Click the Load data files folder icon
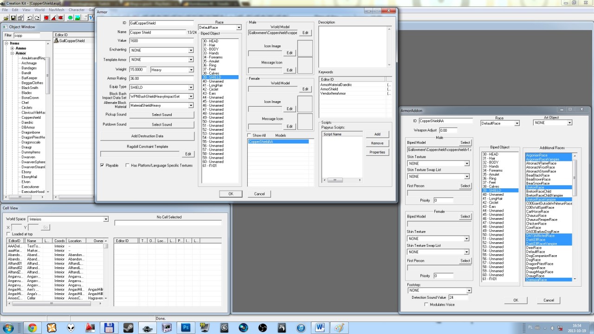Viewport: 594px width, 334px height. [x=6, y=18]
